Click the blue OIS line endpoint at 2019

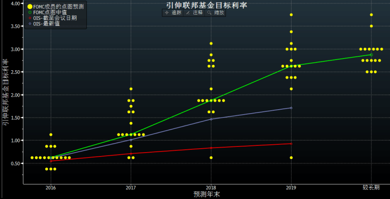(x=291, y=108)
